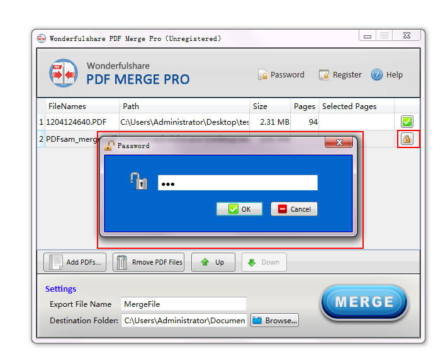Click the app icon in title bar
Screen dimensions: 443x356
click(42, 38)
